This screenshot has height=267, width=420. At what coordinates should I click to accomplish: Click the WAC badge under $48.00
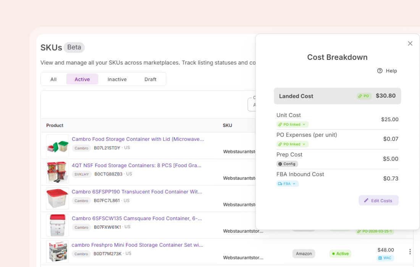pos(385,258)
